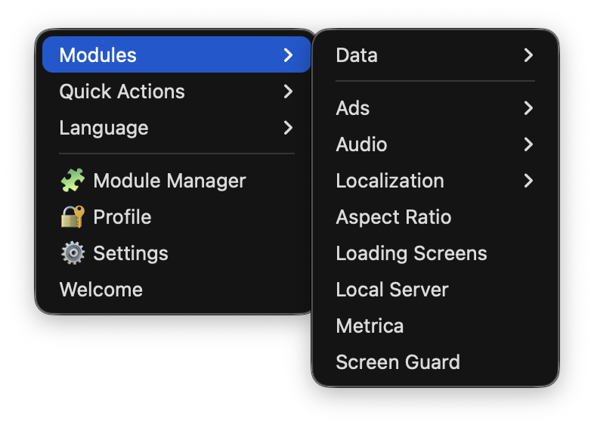Open the Metrica module
Viewport: 594px width, 428px height.
point(370,326)
